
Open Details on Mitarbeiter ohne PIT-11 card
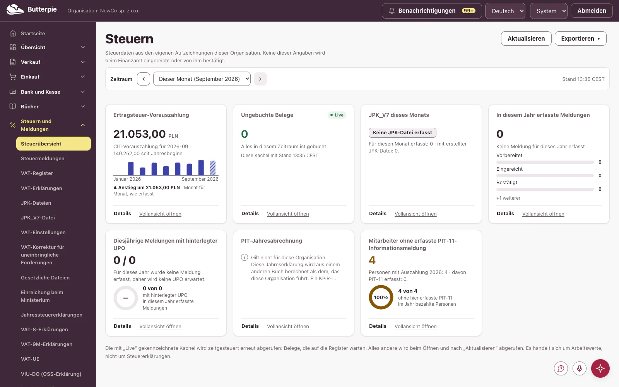click(x=378, y=326)
